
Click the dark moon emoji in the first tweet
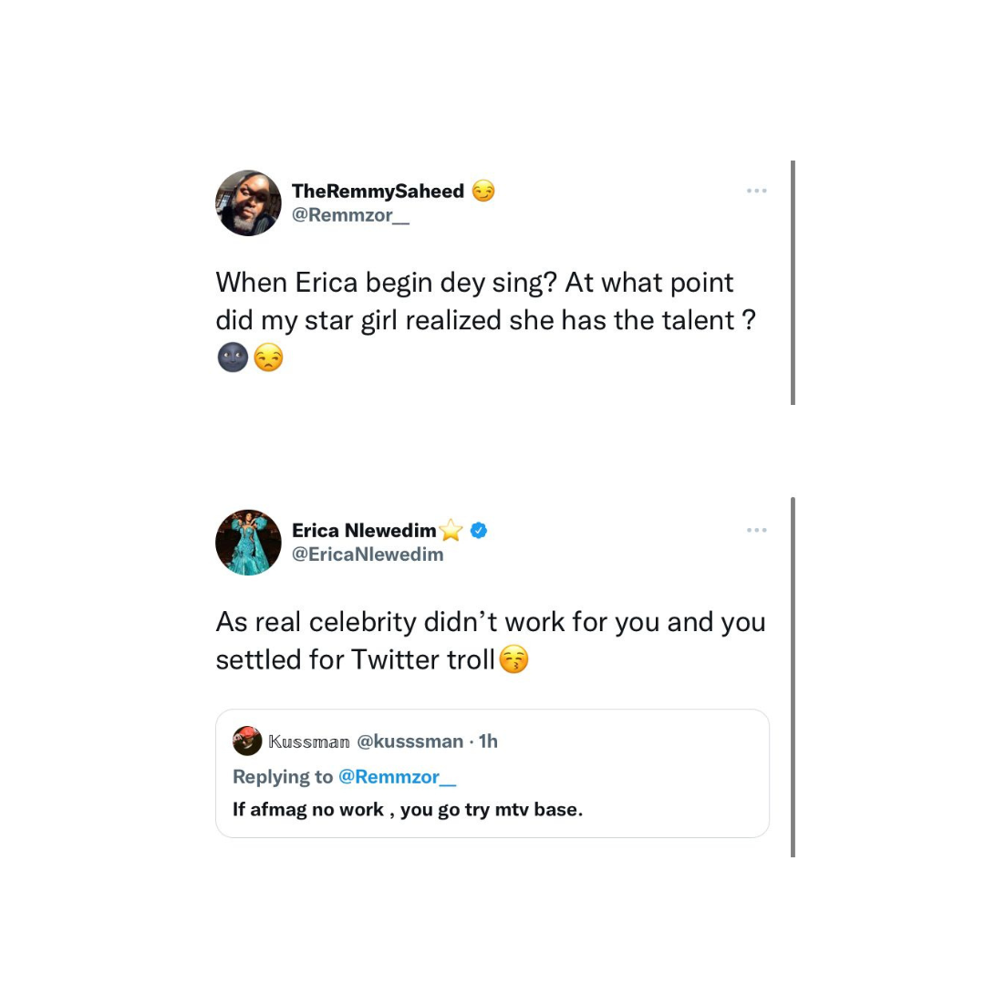(x=233, y=358)
